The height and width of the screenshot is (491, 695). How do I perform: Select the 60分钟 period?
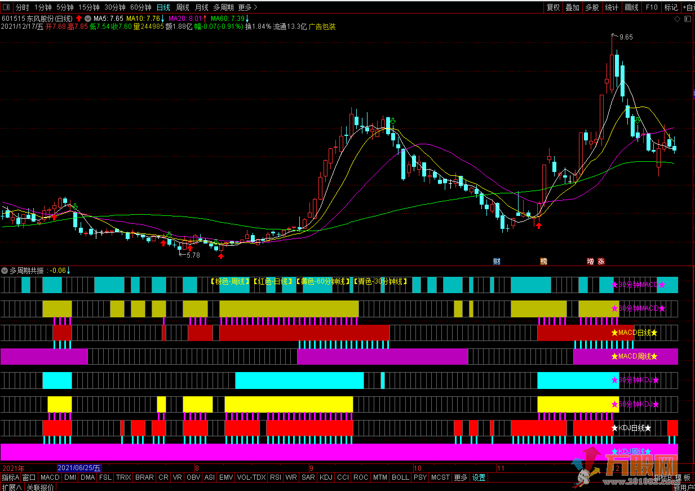tap(141, 7)
